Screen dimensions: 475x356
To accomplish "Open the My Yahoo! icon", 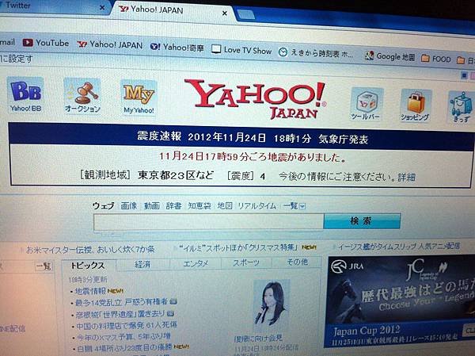I will click(139, 98).
